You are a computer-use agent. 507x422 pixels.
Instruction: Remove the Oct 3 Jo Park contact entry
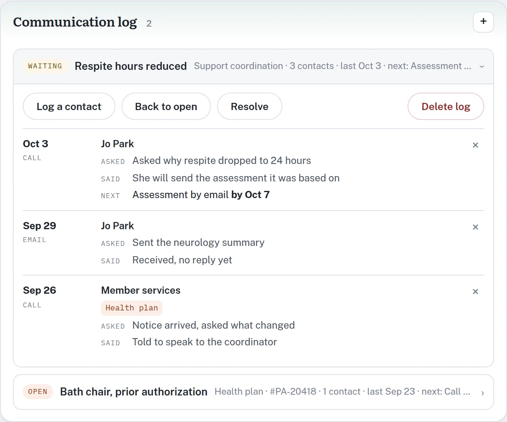(x=475, y=145)
